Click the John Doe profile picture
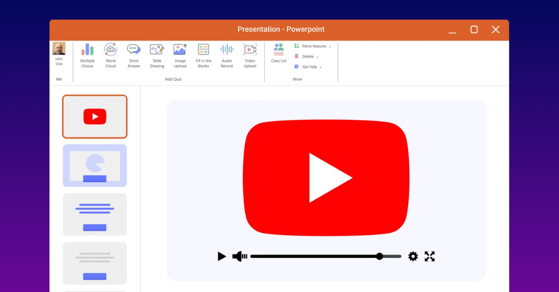Viewport: 559px width, 292px height. click(x=59, y=49)
